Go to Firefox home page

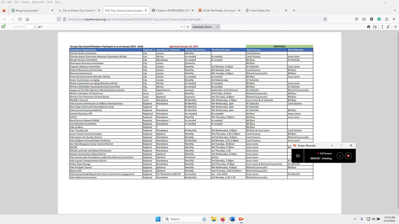27,19
